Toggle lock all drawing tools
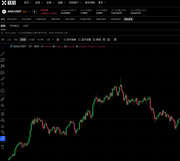The height and width of the screenshot is (161, 180). click(x=2, y=126)
